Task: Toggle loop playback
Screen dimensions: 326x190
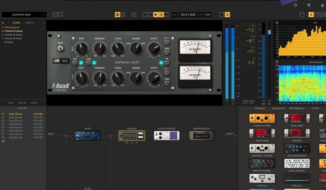Action: point(161,14)
